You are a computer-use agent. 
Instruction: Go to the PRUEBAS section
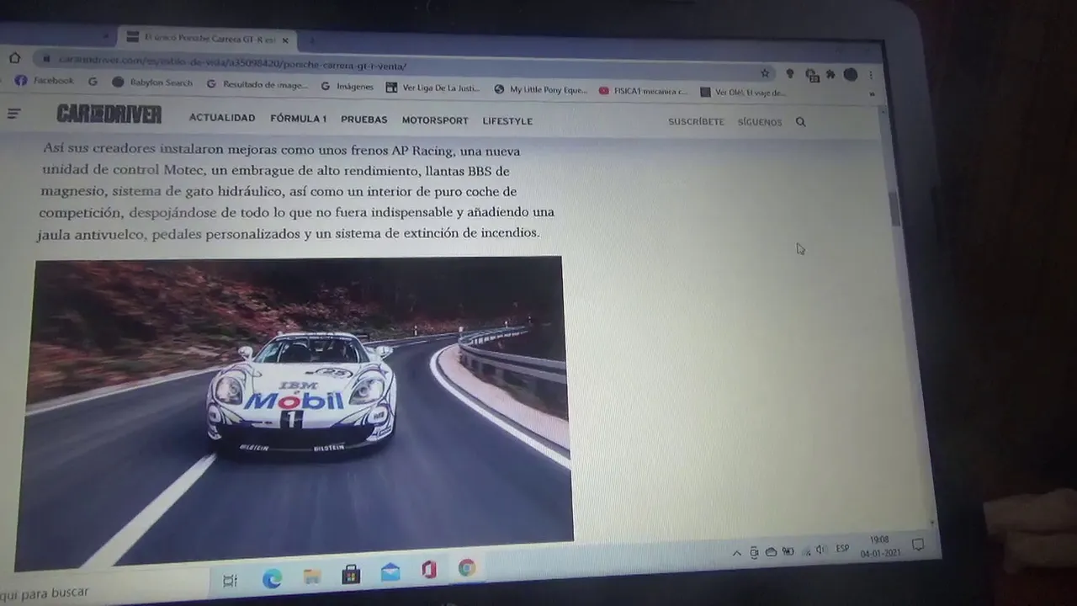point(364,120)
